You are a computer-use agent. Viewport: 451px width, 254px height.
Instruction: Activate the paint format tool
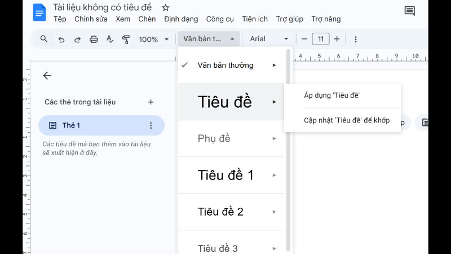pos(126,39)
